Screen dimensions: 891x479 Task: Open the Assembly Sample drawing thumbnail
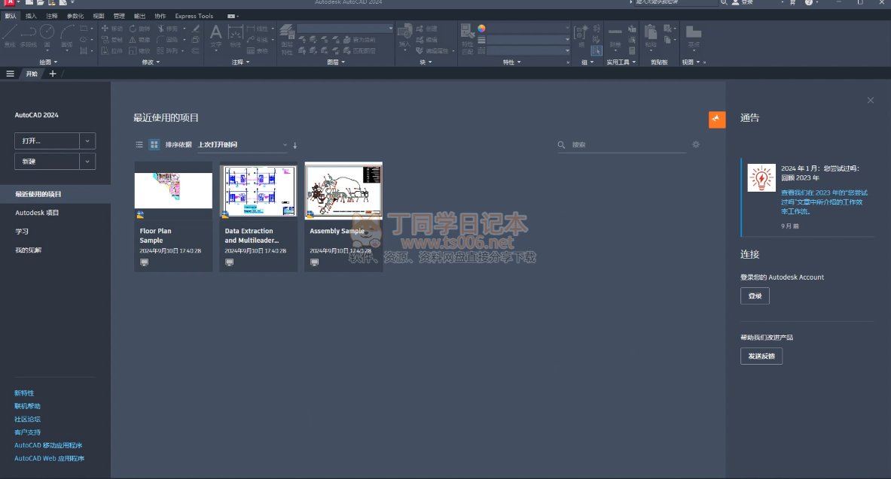click(343, 190)
